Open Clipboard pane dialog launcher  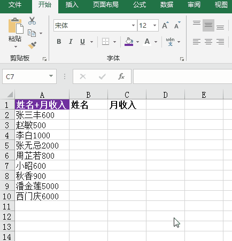click(44, 59)
